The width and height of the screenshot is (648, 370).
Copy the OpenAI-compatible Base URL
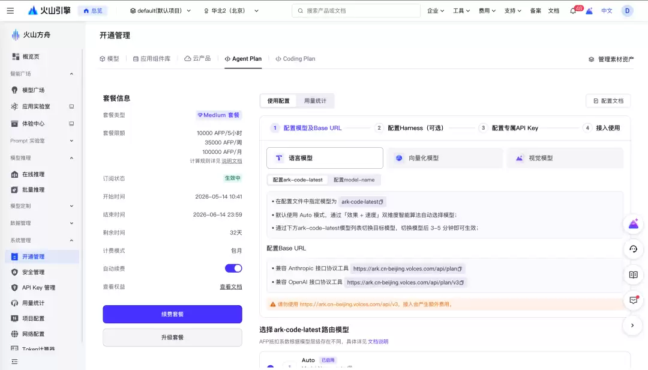pyautogui.click(x=461, y=283)
